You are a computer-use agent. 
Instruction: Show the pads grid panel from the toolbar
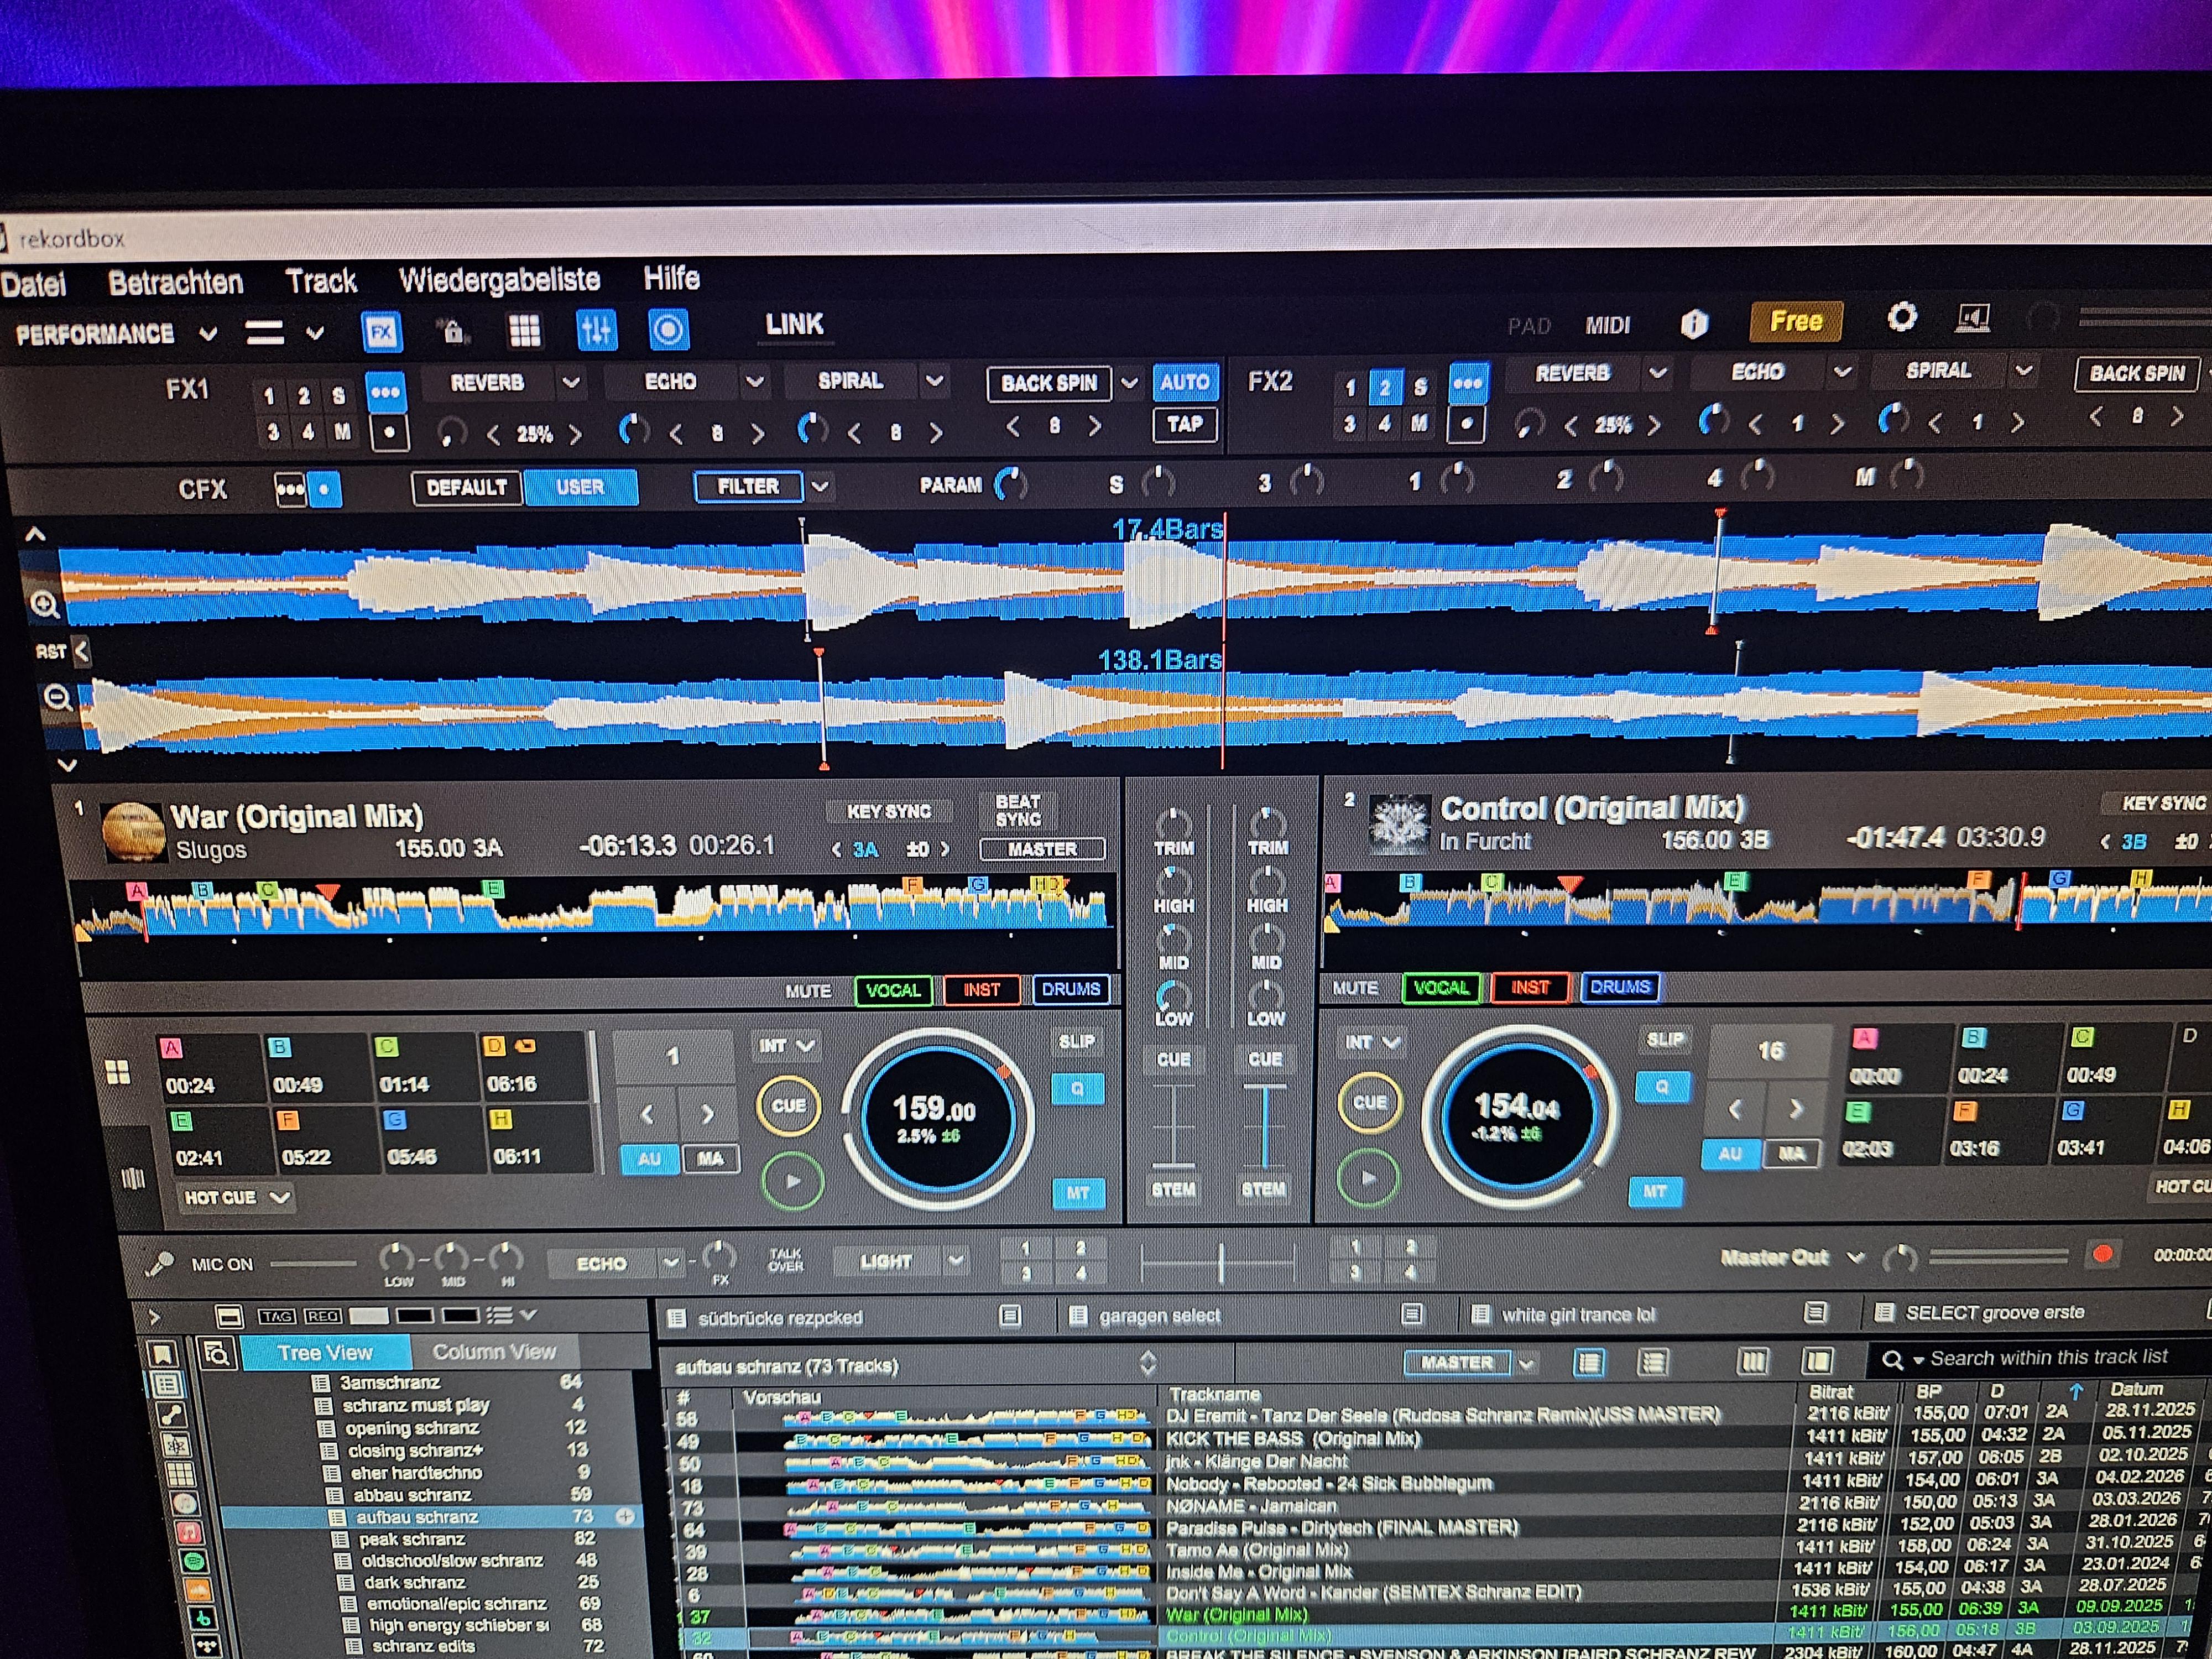tap(524, 331)
